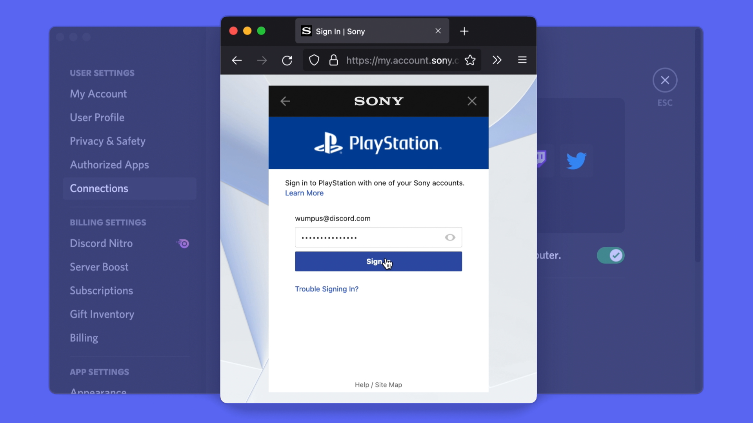Viewport: 753px width, 423px height.
Task: Click the email input field
Action: 333,218
